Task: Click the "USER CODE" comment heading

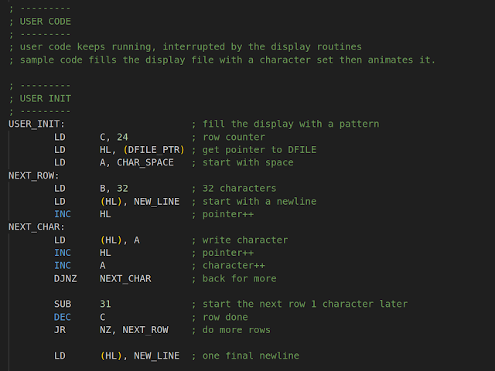Action: click(43, 21)
